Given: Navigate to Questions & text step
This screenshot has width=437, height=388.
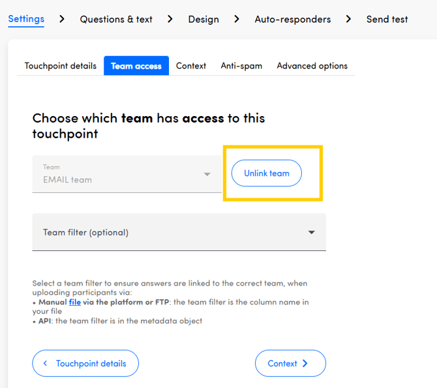Looking at the screenshot, I should 116,19.
